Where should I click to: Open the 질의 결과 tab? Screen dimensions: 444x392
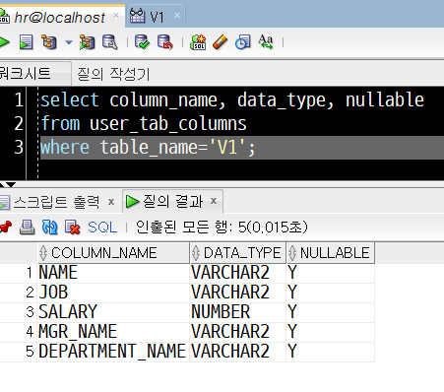coord(172,201)
